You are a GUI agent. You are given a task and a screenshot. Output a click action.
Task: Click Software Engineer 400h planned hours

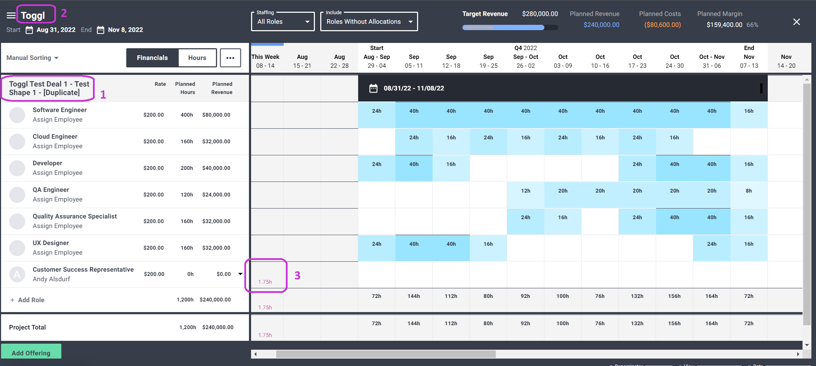(x=187, y=115)
